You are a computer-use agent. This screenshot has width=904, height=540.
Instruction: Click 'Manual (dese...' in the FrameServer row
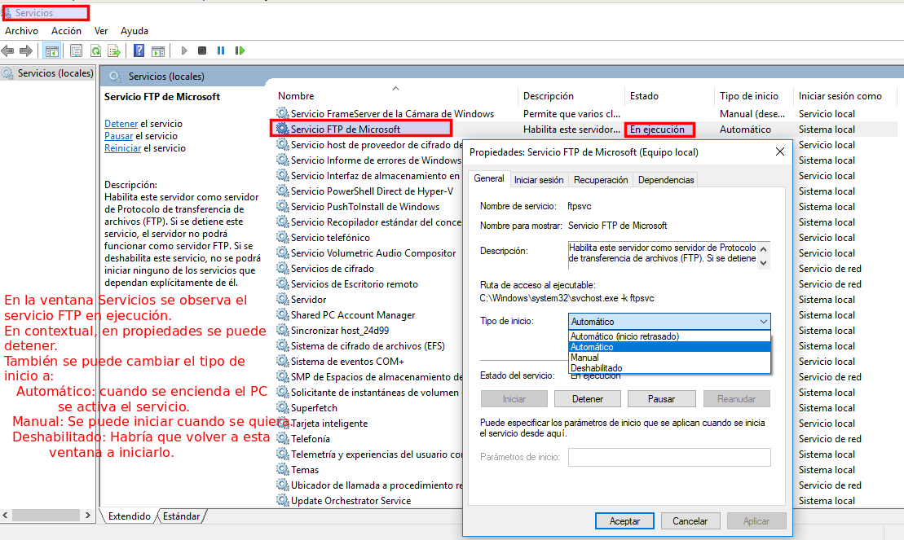752,113
